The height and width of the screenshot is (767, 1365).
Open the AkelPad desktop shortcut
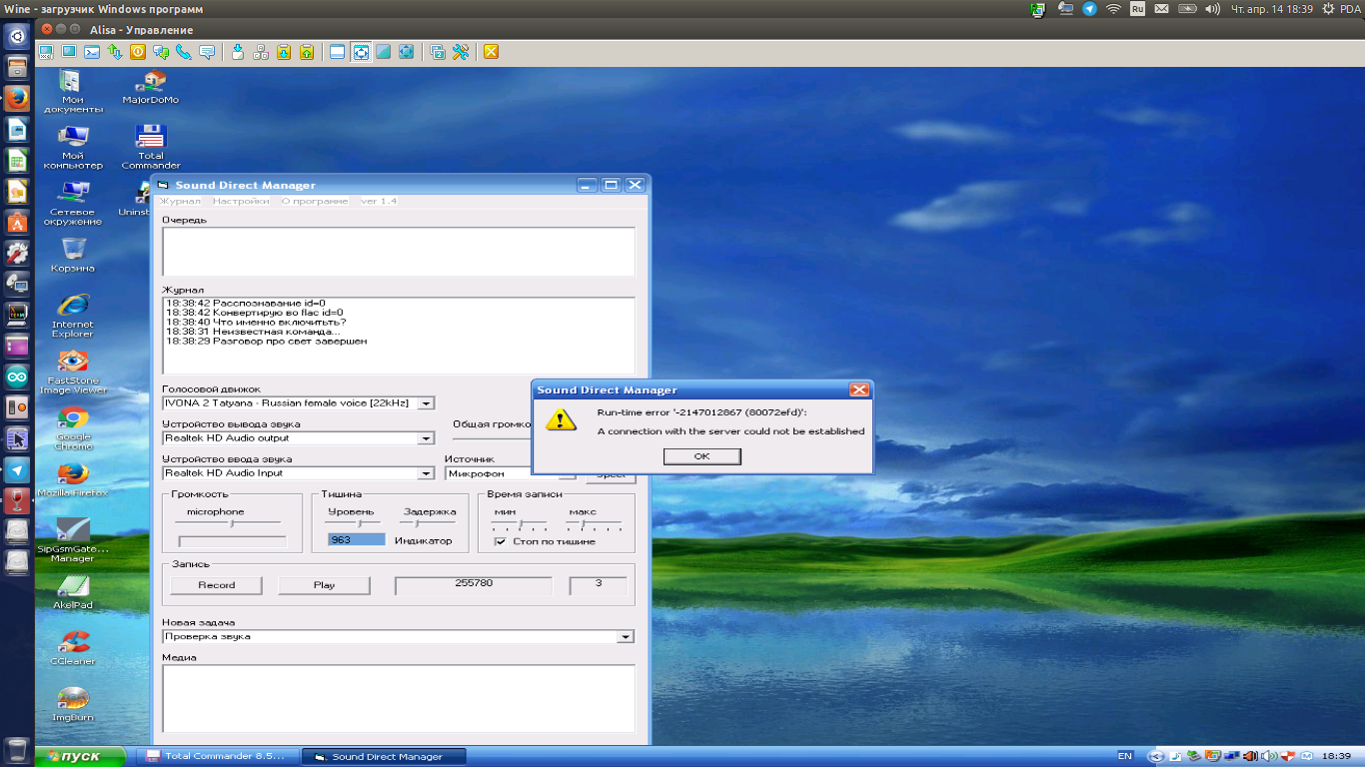[x=72, y=586]
